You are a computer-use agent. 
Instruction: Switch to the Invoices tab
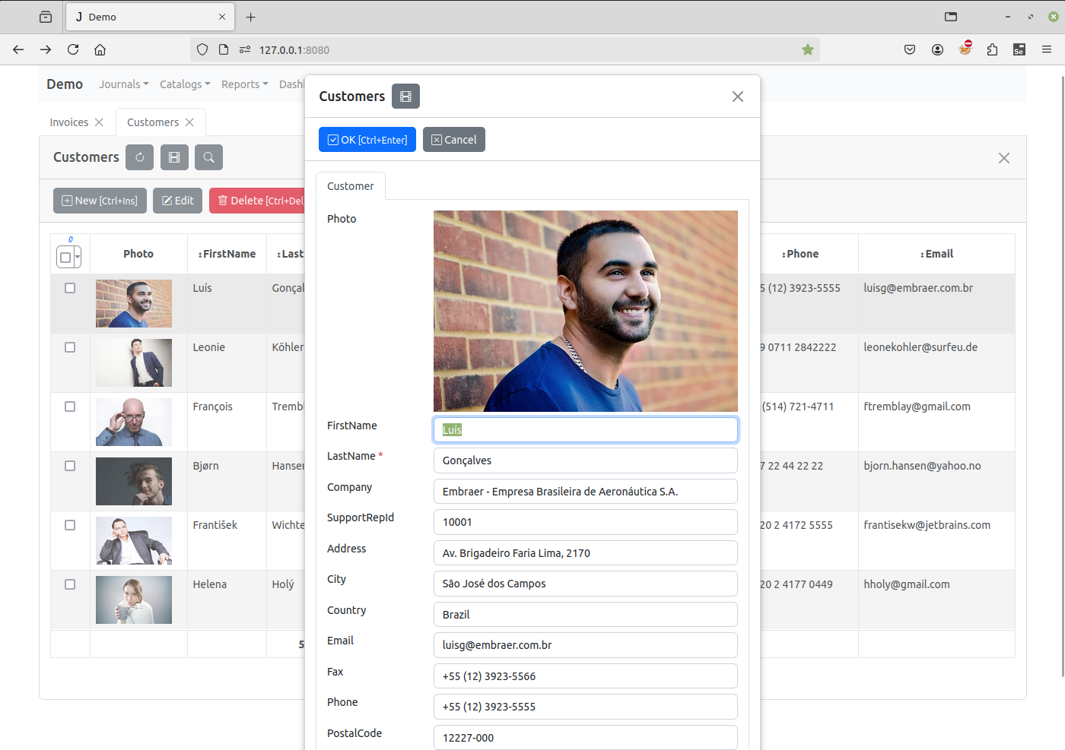[69, 122]
